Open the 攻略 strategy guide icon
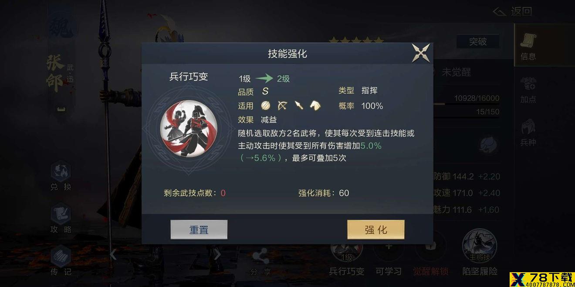575x287 pixels. (61, 219)
